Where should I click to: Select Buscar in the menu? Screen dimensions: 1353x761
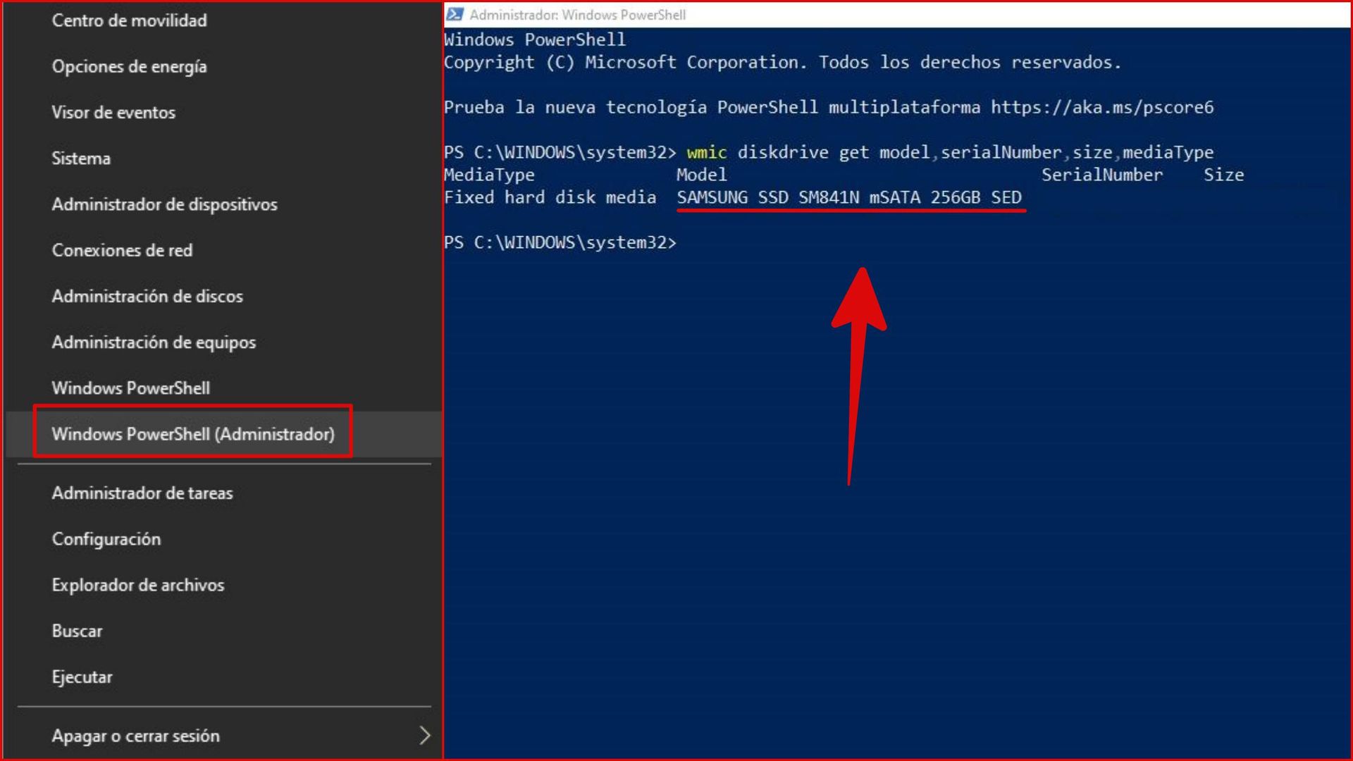point(77,631)
